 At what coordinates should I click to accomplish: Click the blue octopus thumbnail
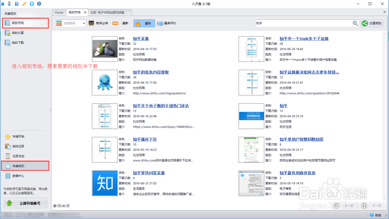click(x=105, y=82)
